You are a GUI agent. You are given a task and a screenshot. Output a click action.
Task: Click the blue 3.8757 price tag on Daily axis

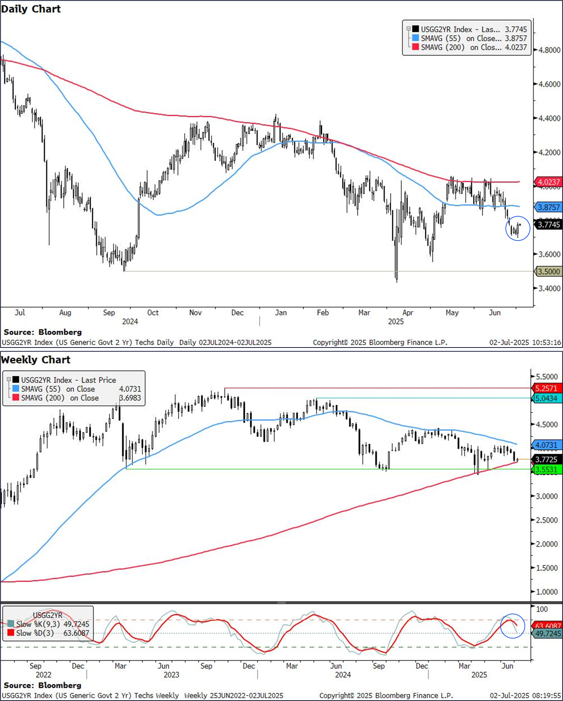click(x=548, y=207)
